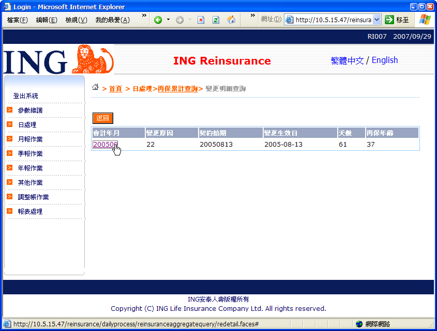
Task: Click the green Back arrow button
Action: click(158, 20)
